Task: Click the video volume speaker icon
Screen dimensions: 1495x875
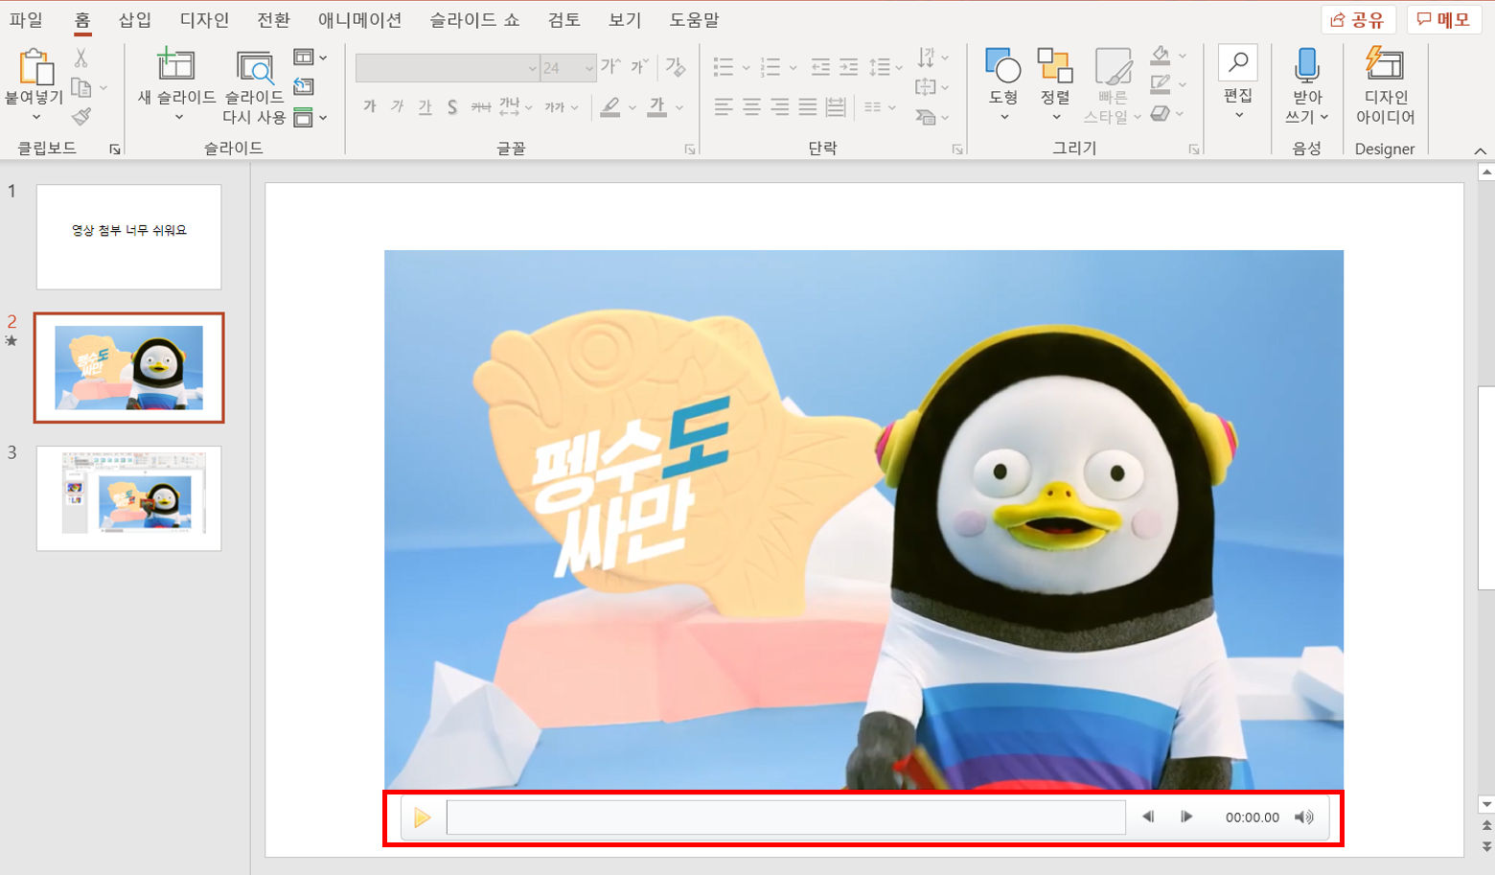Action: tap(1303, 817)
